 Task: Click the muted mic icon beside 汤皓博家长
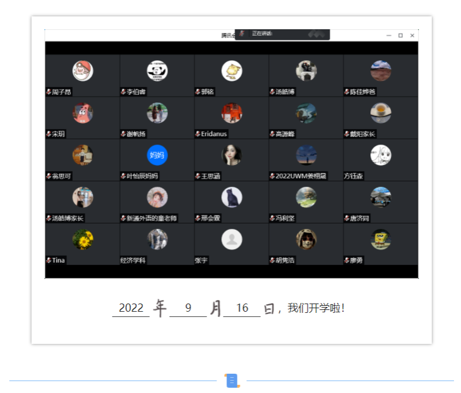[49, 219]
